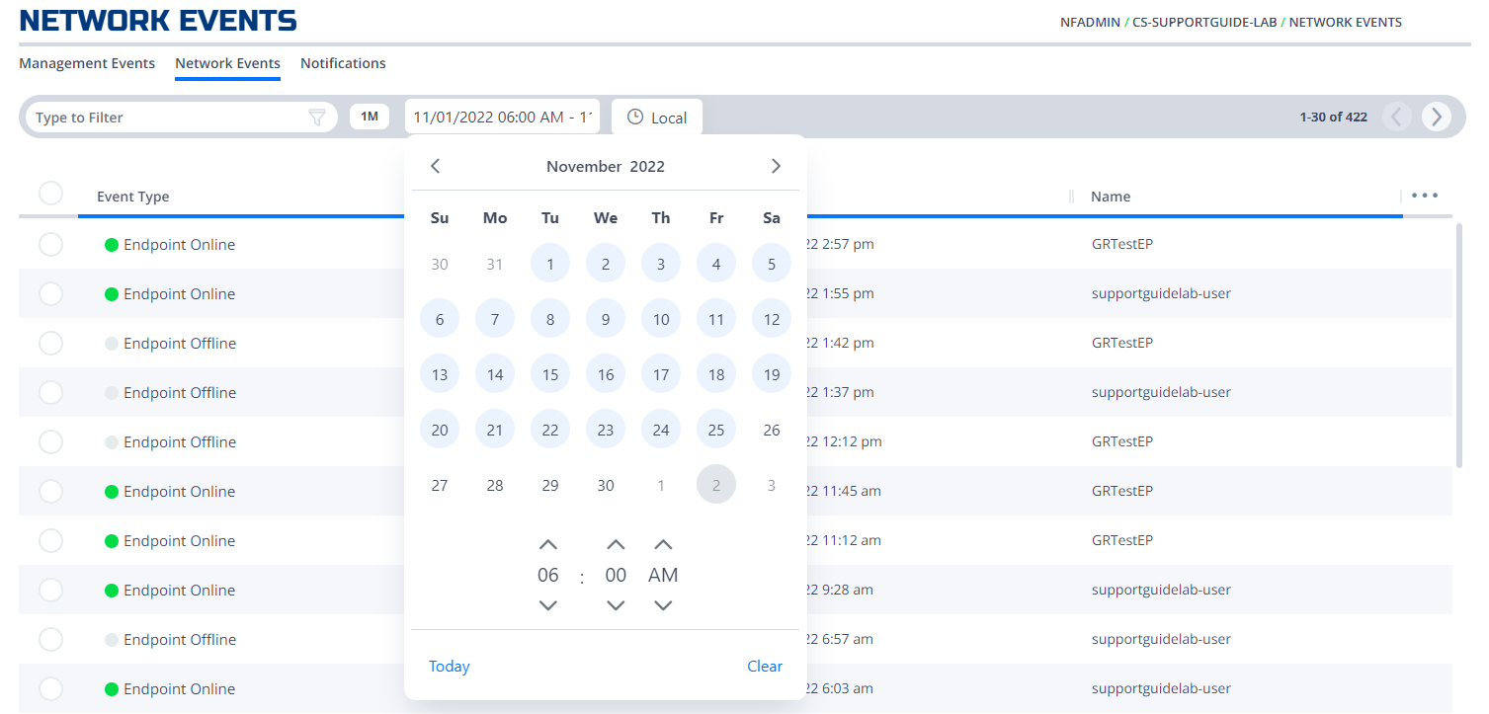The width and height of the screenshot is (1489, 714).
Task: Toggle AM/PM with up arrow
Action: pos(663,544)
